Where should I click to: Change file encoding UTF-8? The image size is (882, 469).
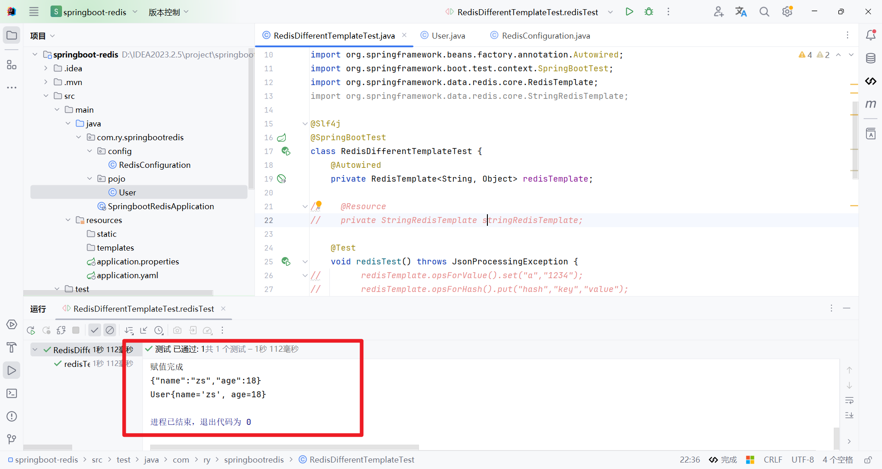803,460
